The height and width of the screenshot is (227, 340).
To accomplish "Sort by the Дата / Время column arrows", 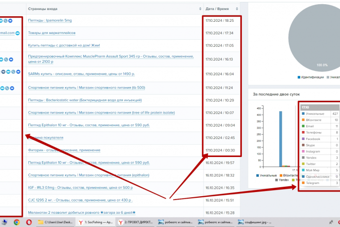I will [x=237, y=9].
